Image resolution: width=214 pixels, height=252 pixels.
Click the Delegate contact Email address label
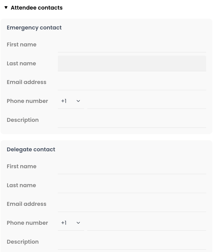tap(27, 204)
